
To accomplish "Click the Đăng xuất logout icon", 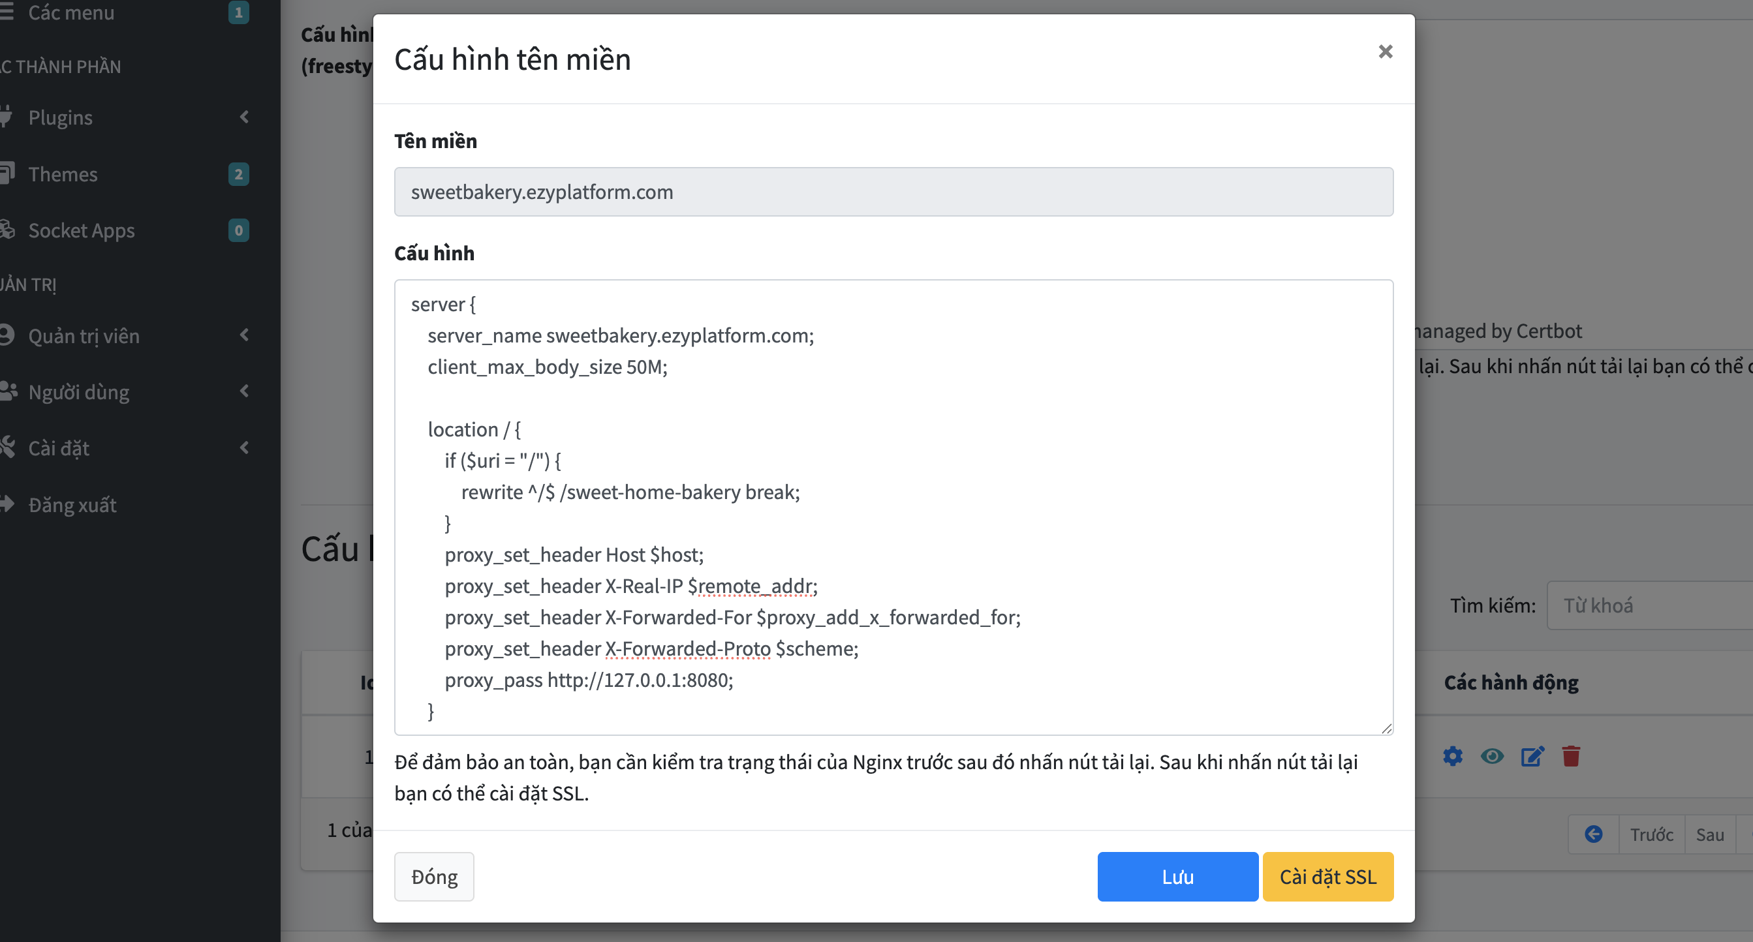I will tap(7, 504).
